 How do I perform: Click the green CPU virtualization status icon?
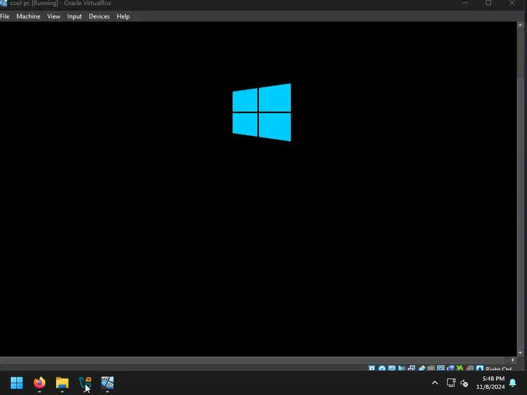tap(460, 368)
